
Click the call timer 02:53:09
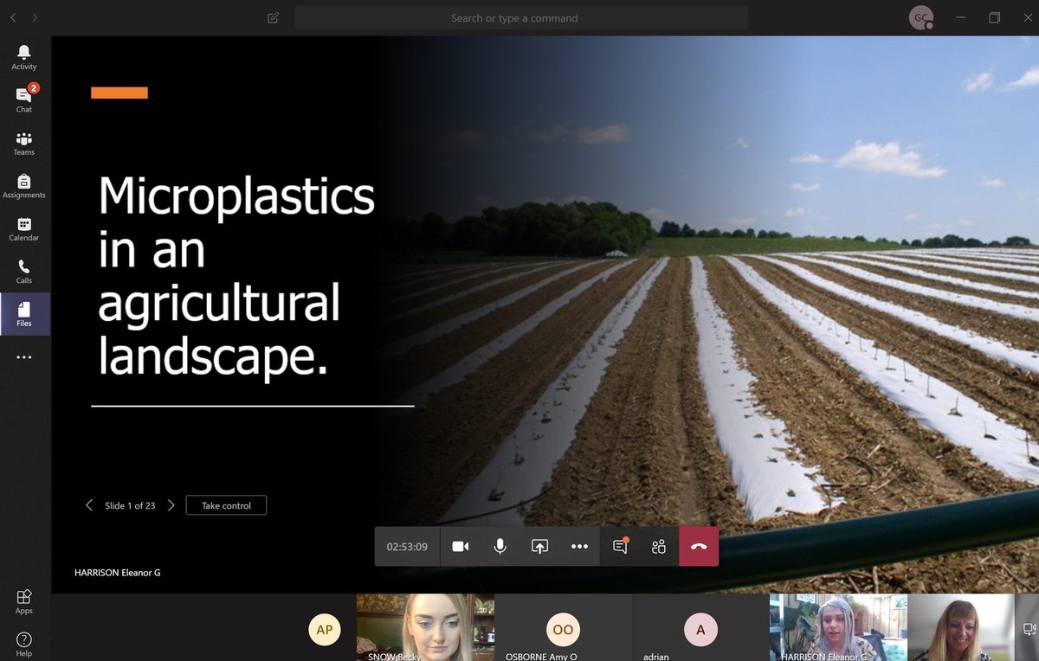point(407,547)
